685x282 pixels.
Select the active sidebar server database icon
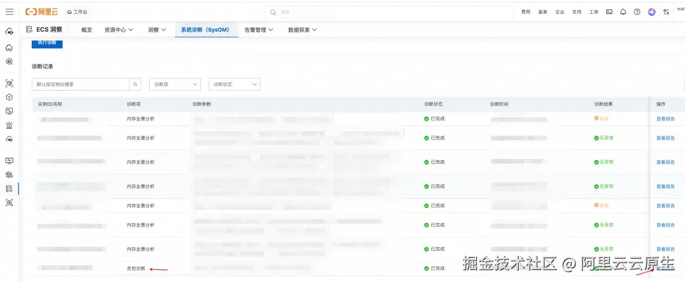click(x=9, y=189)
